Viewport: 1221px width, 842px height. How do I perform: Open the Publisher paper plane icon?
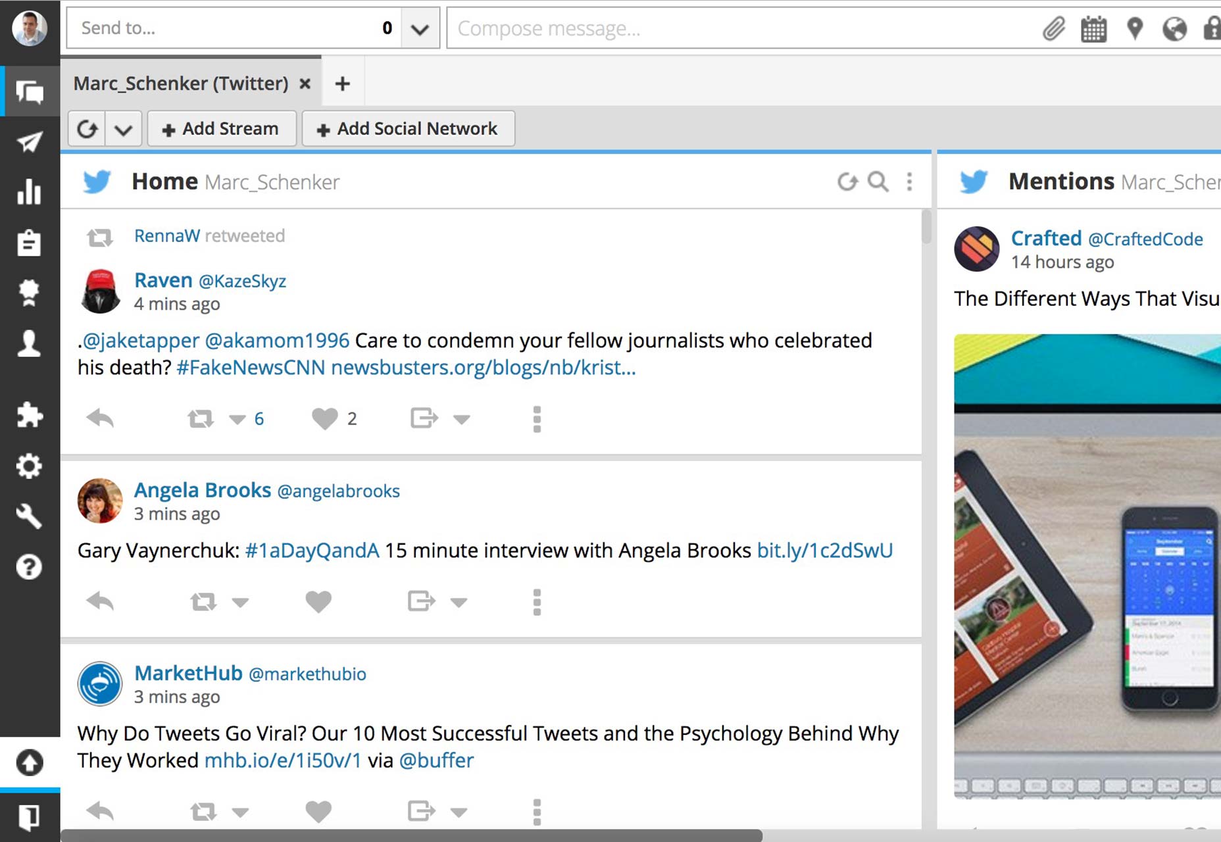[x=30, y=142]
